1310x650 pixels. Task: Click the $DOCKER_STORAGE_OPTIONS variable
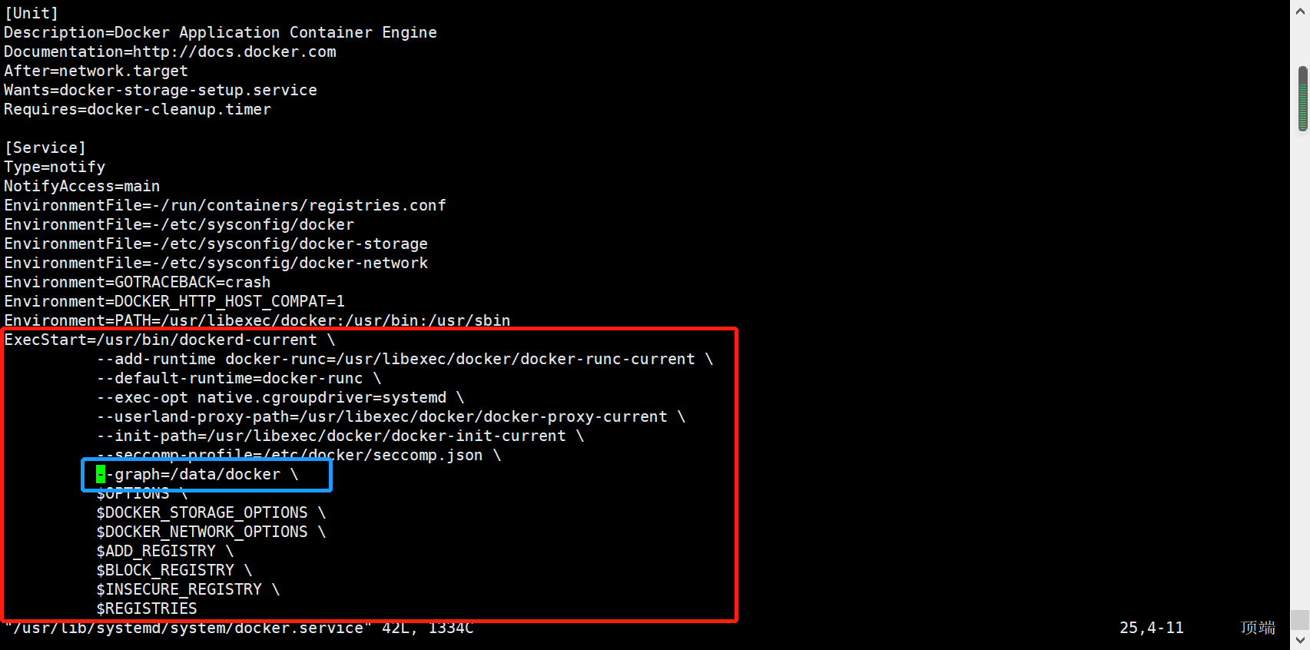tap(202, 512)
